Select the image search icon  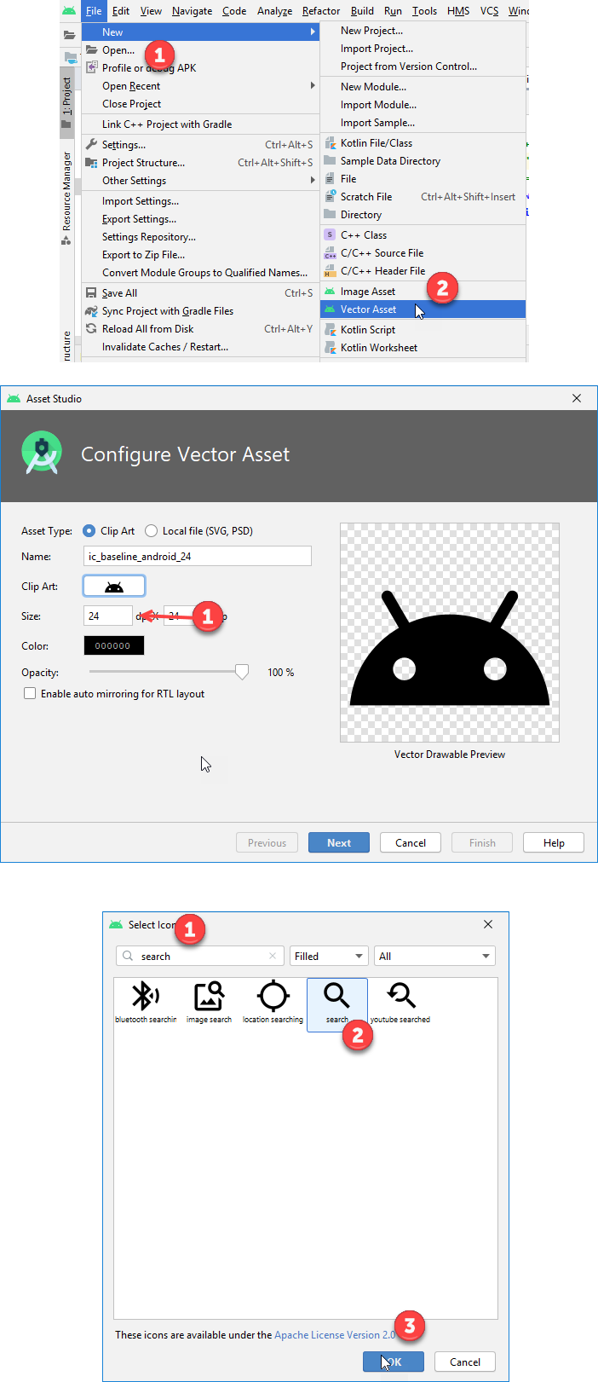[209, 1002]
